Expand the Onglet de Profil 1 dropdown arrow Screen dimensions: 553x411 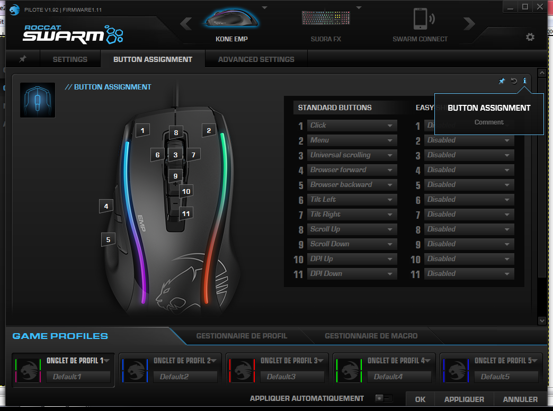[107, 361]
